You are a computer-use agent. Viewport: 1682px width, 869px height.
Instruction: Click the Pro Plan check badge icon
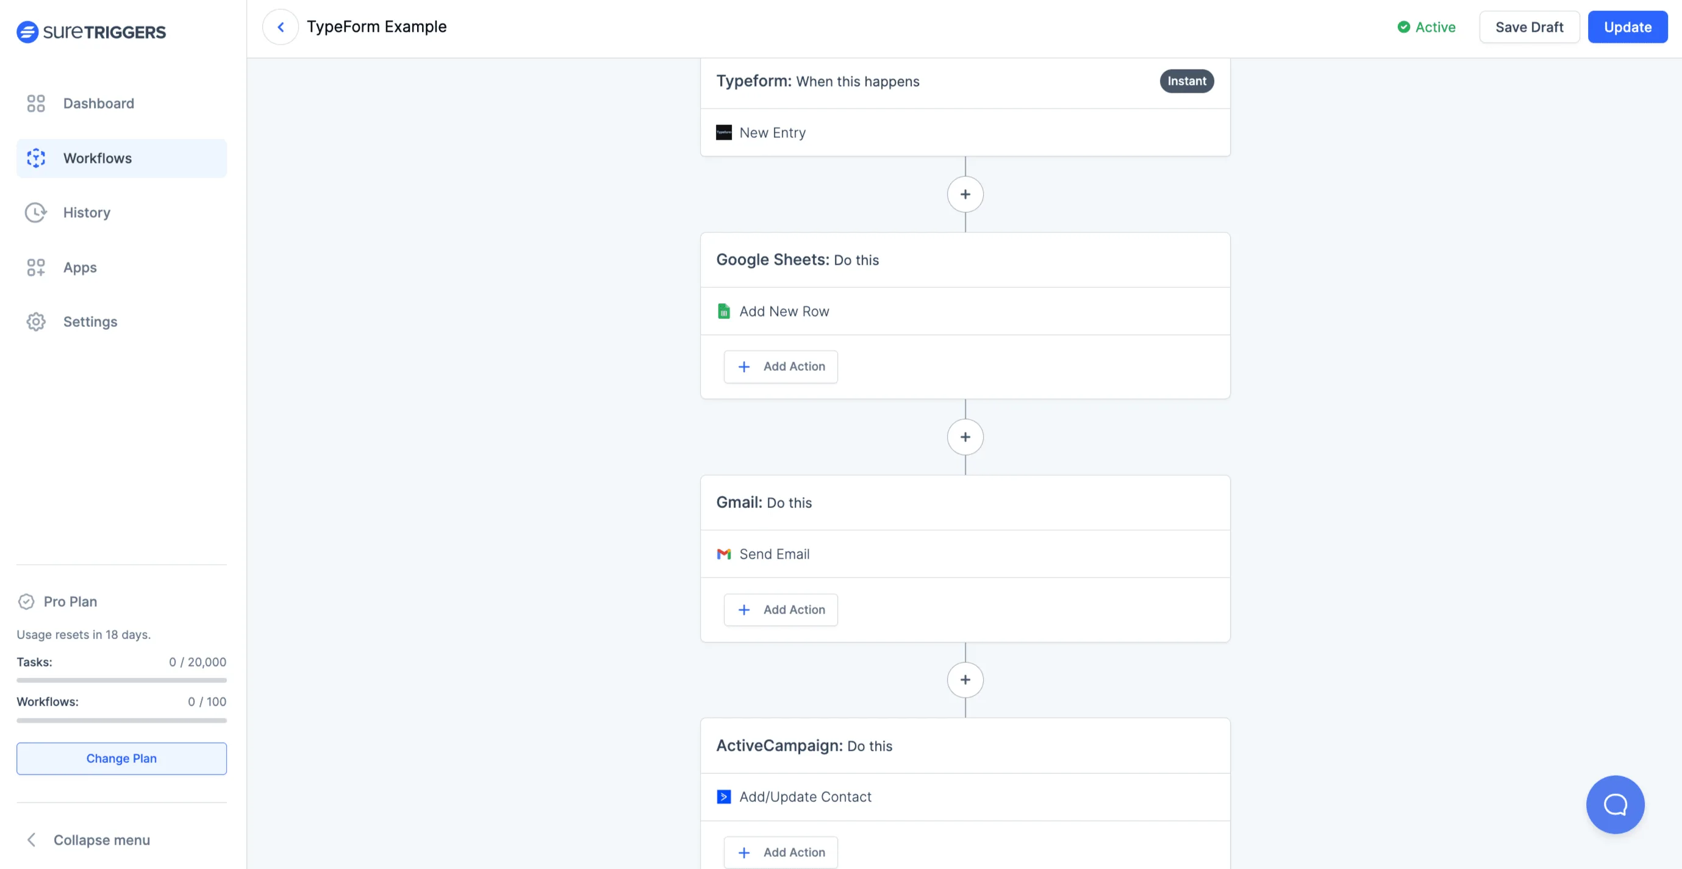(26, 601)
